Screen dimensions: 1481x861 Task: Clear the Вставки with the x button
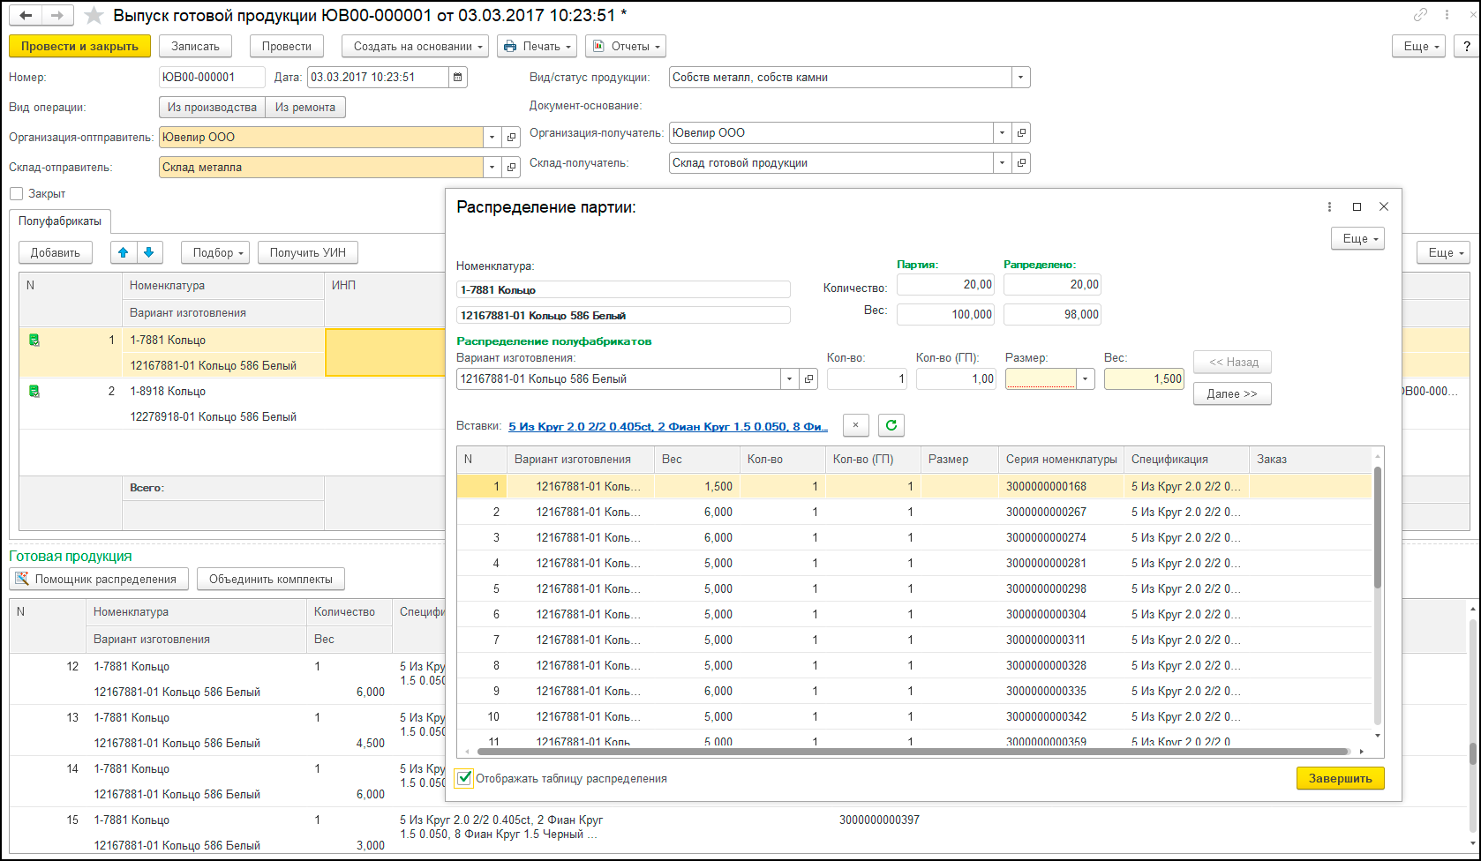(x=855, y=426)
